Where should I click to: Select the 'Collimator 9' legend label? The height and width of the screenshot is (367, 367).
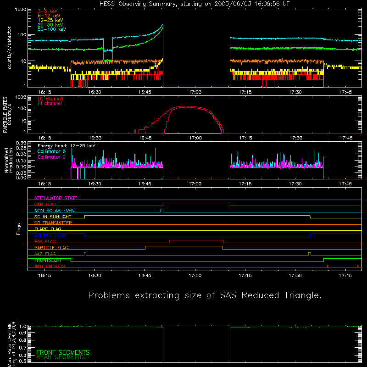click(51, 157)
